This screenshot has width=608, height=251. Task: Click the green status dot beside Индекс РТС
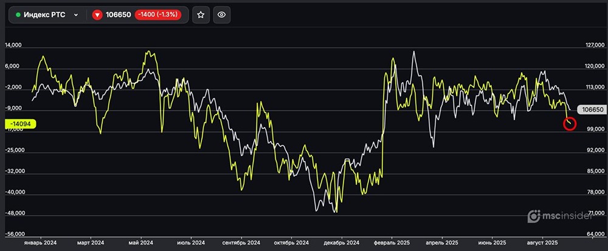pyautogui.click(x=18, y=15)
